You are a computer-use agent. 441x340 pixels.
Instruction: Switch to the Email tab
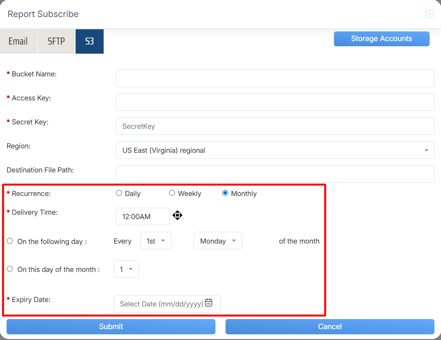18,41
